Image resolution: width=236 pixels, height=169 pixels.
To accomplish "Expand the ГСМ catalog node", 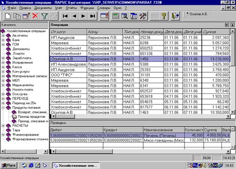I will (3, 45).
